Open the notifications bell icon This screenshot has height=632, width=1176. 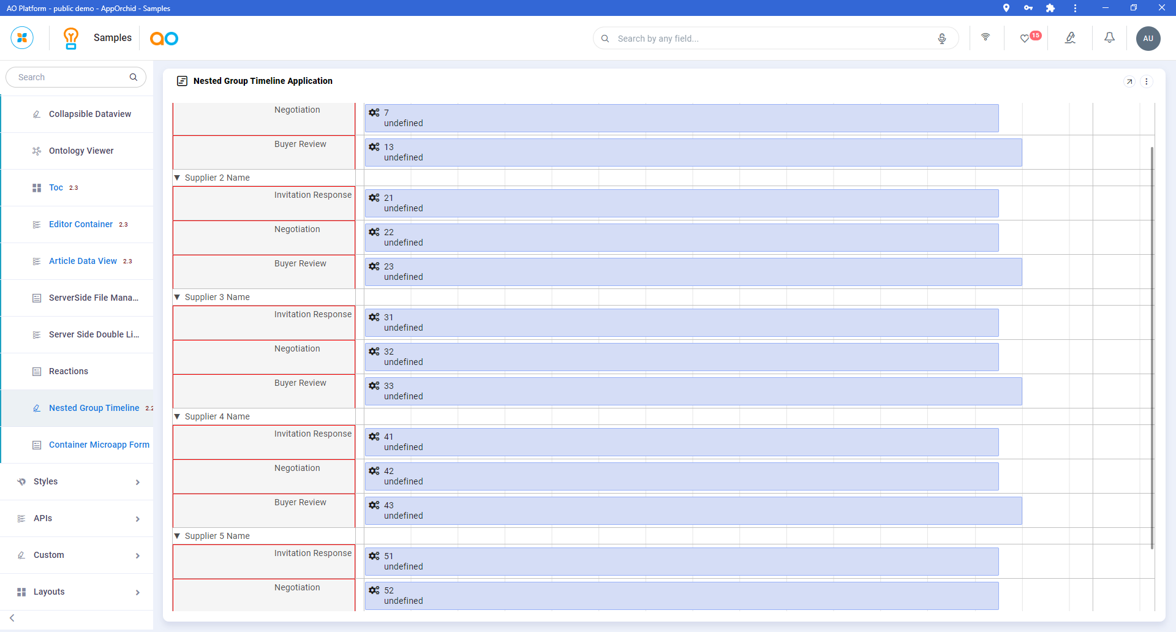1109,38
